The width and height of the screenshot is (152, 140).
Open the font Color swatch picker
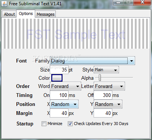[x=57, y=78]
